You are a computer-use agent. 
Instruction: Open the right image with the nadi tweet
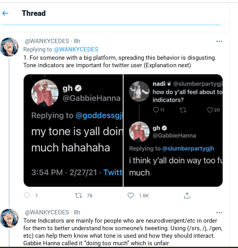coord(174,131)
